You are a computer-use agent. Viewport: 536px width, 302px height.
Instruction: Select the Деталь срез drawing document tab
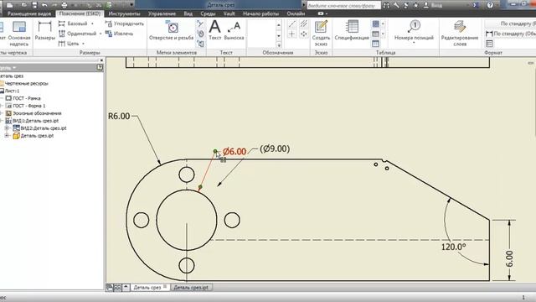(x=147, y=287)
